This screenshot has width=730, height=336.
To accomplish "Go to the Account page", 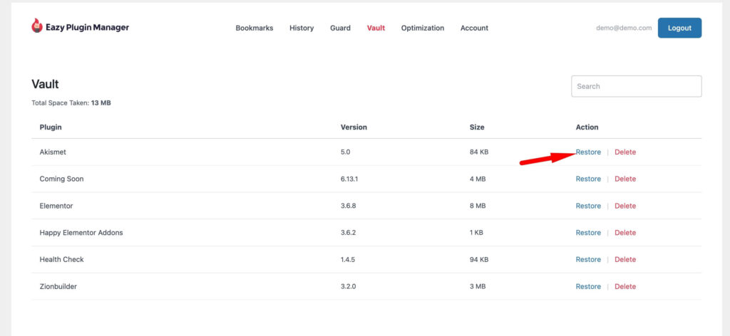I will 474,28.
